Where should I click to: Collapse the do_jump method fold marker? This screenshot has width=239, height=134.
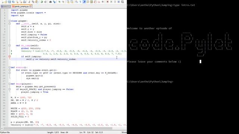pos(9,45)
